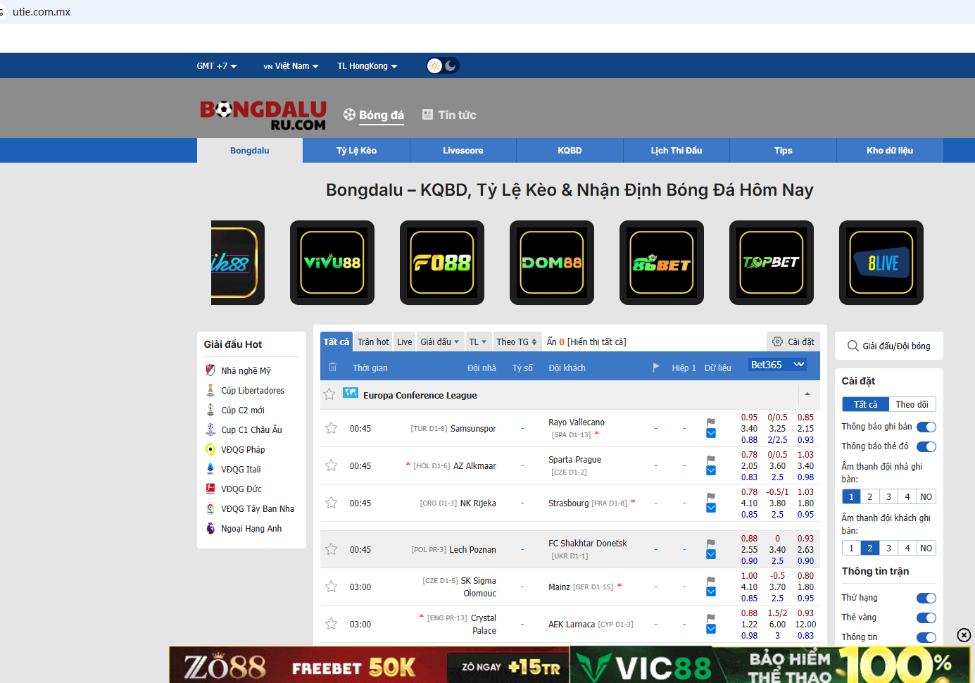Open the Bongdalu site logo
The width and height of the screenshot is (975, 683).
point(263,115)
